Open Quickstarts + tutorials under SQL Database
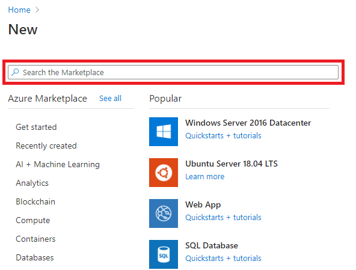356x270 pixels. click(x=223, y=258)
